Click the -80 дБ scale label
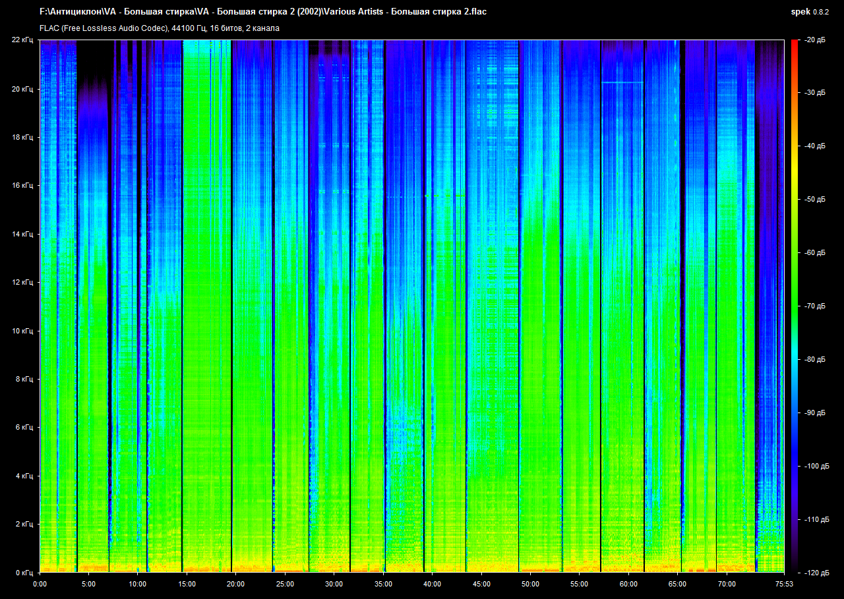844x599 pixels. point(814,360)
